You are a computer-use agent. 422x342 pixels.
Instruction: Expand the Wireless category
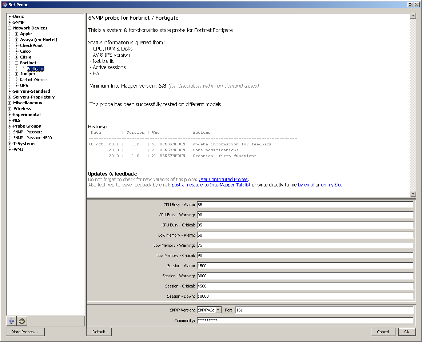(x=10, y=109)
